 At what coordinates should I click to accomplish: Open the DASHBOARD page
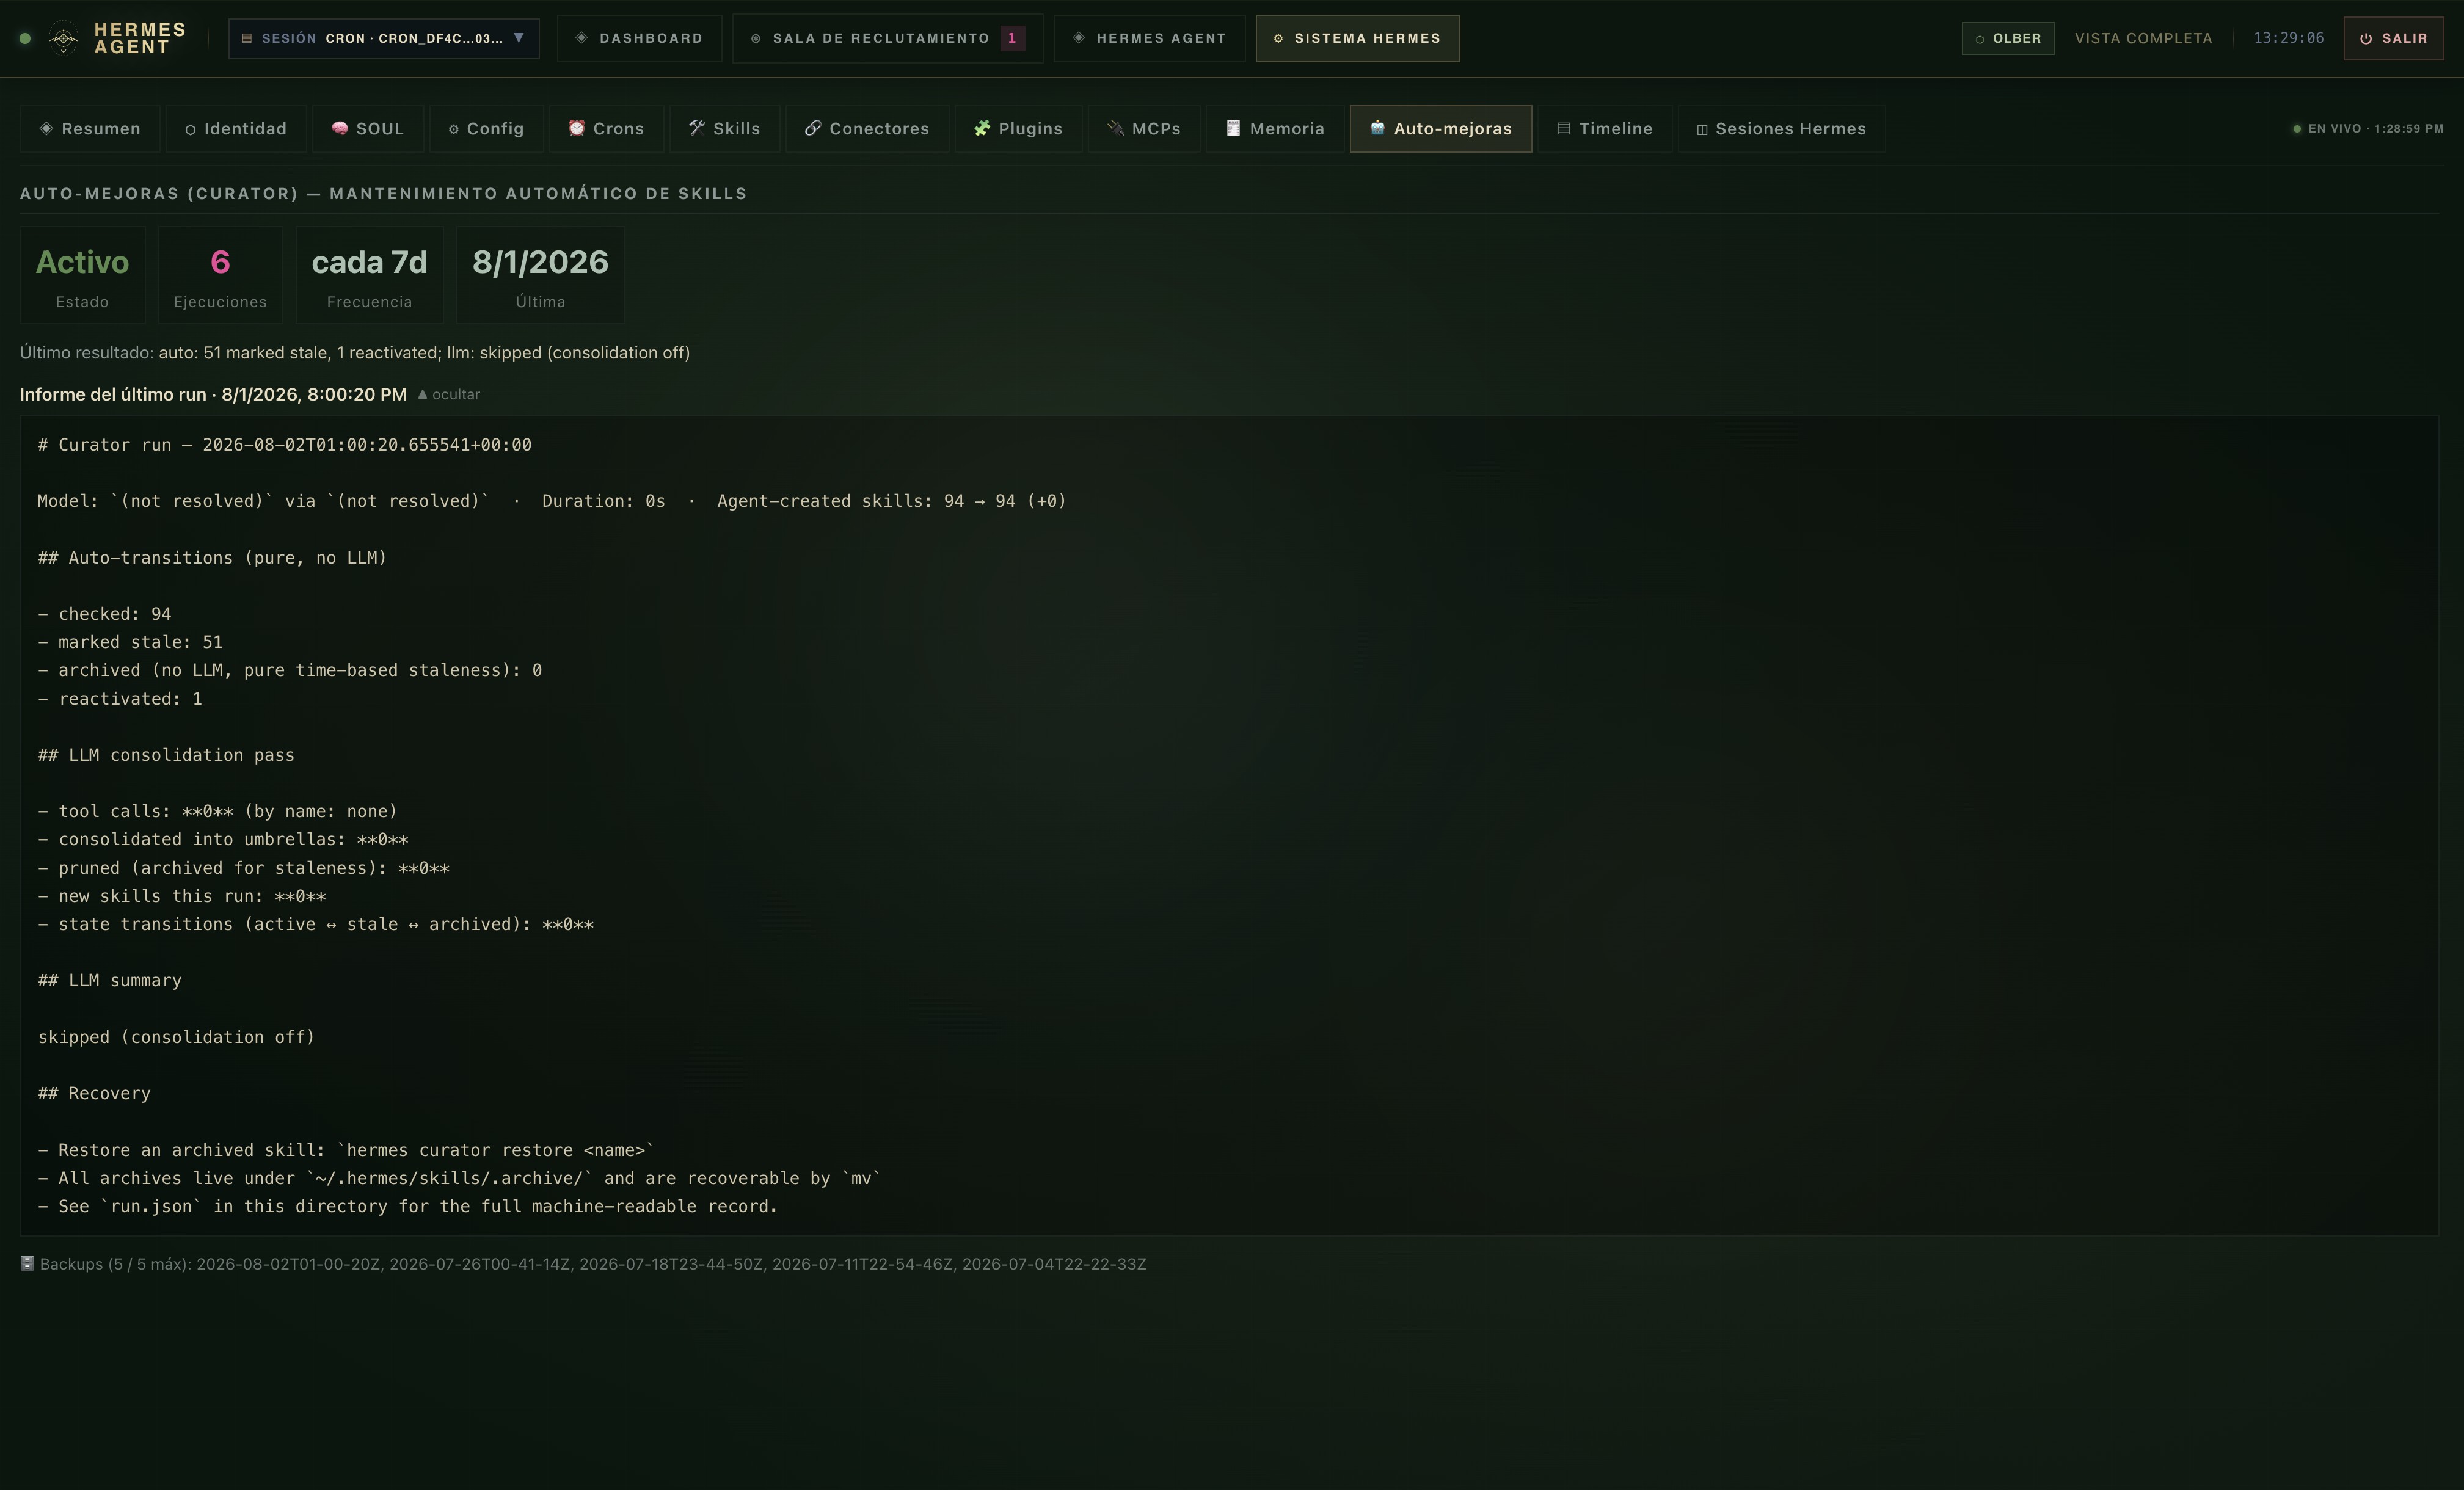pyautogui.click(x=639, y=39)
